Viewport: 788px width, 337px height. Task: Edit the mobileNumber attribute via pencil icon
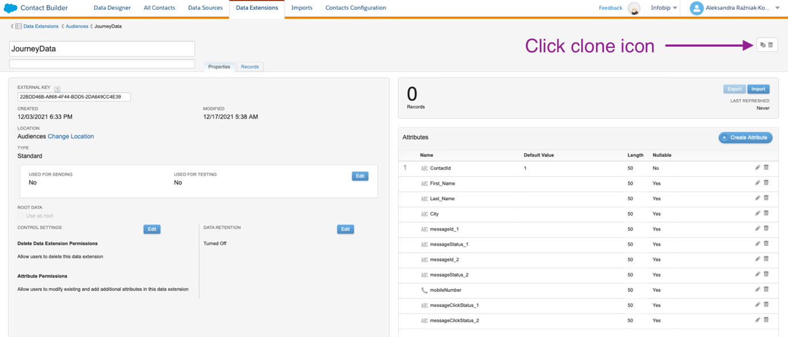(x=757, y=290)
